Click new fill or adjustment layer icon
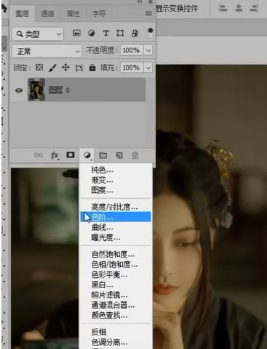The image size is (267, 349). coord(87,155)
